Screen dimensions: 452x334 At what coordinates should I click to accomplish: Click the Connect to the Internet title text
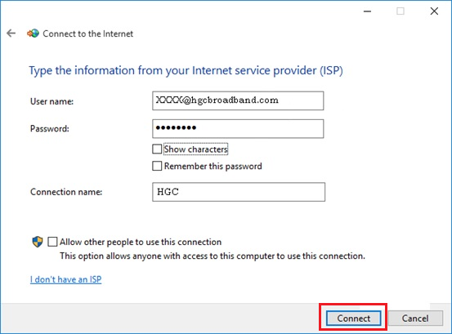88,33
